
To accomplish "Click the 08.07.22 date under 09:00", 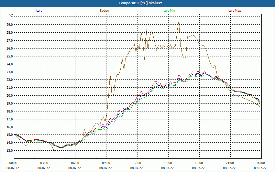I will (x=106, y=168).
